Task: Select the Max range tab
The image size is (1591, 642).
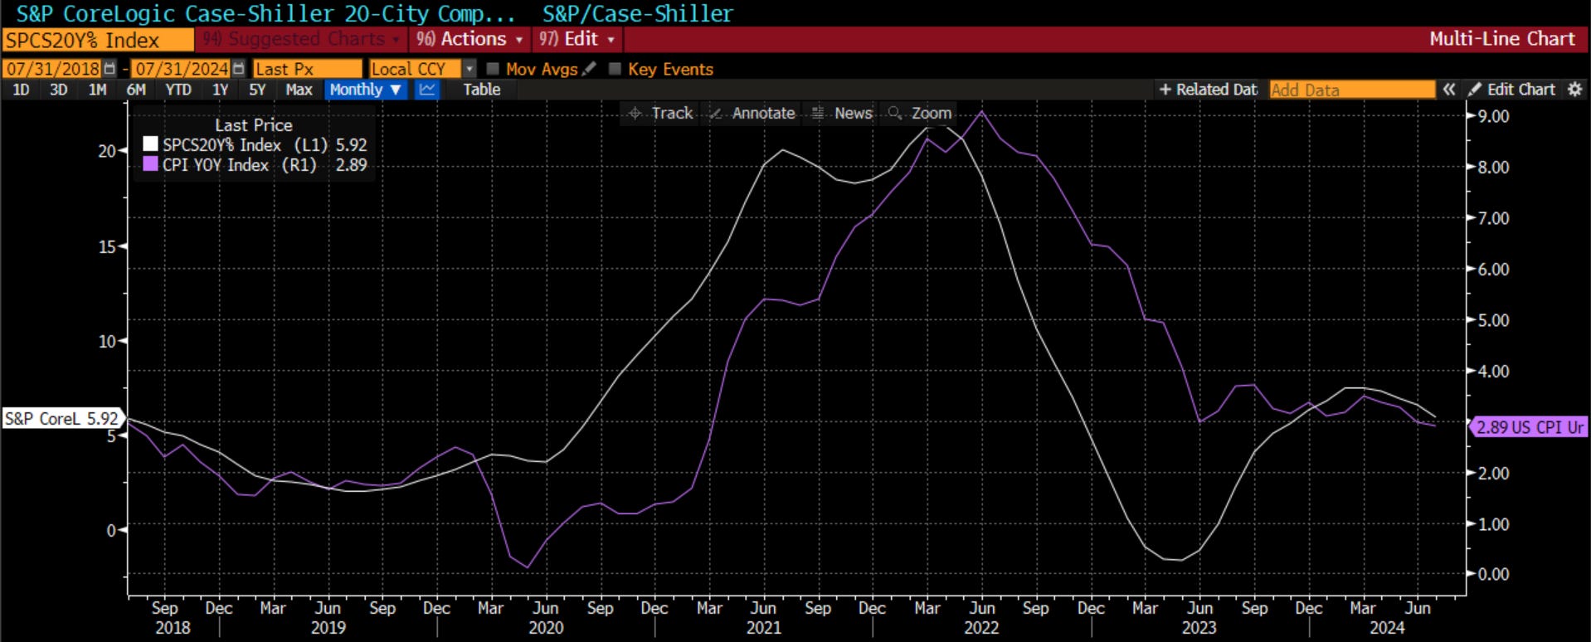Action: pyautogui.click(x=299, y=90)
